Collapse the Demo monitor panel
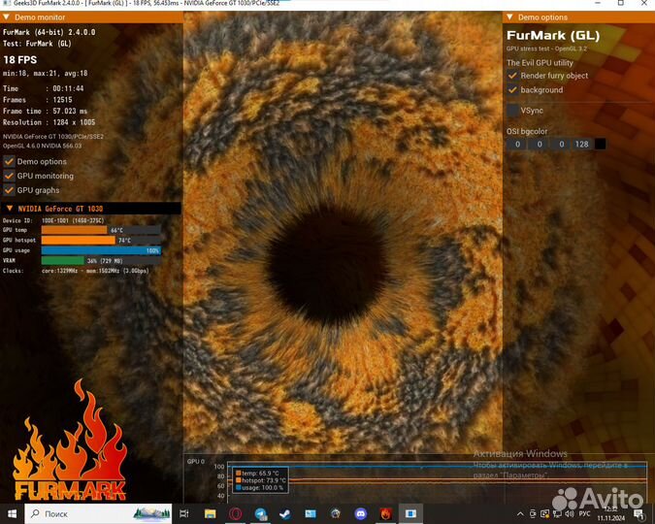Screen dimensions: 655x524 8,17
